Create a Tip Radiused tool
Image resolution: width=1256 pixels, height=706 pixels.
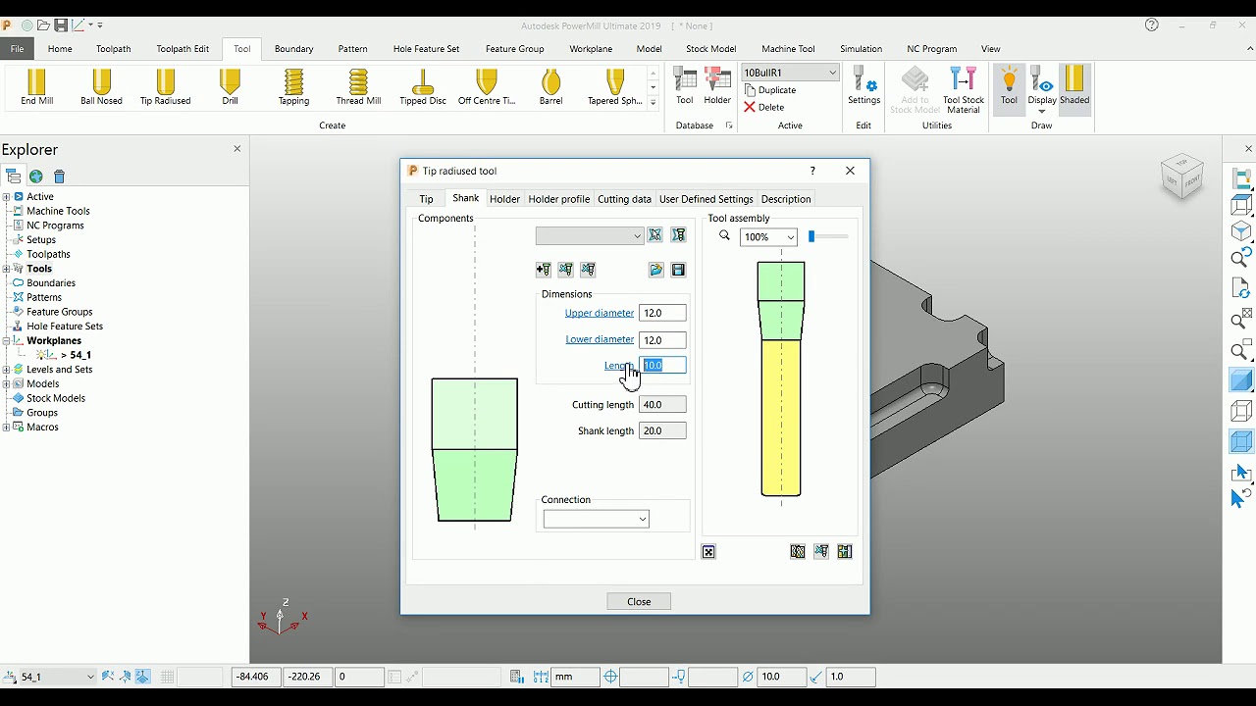(165, 87)
